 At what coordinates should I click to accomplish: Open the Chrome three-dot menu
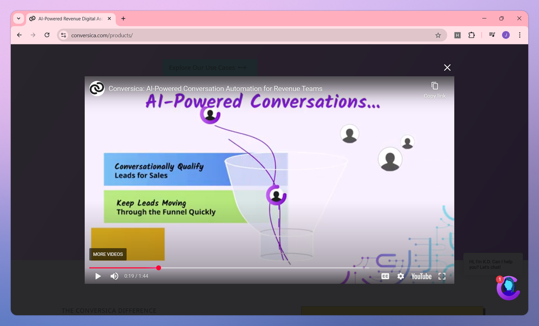click(520, 35)
